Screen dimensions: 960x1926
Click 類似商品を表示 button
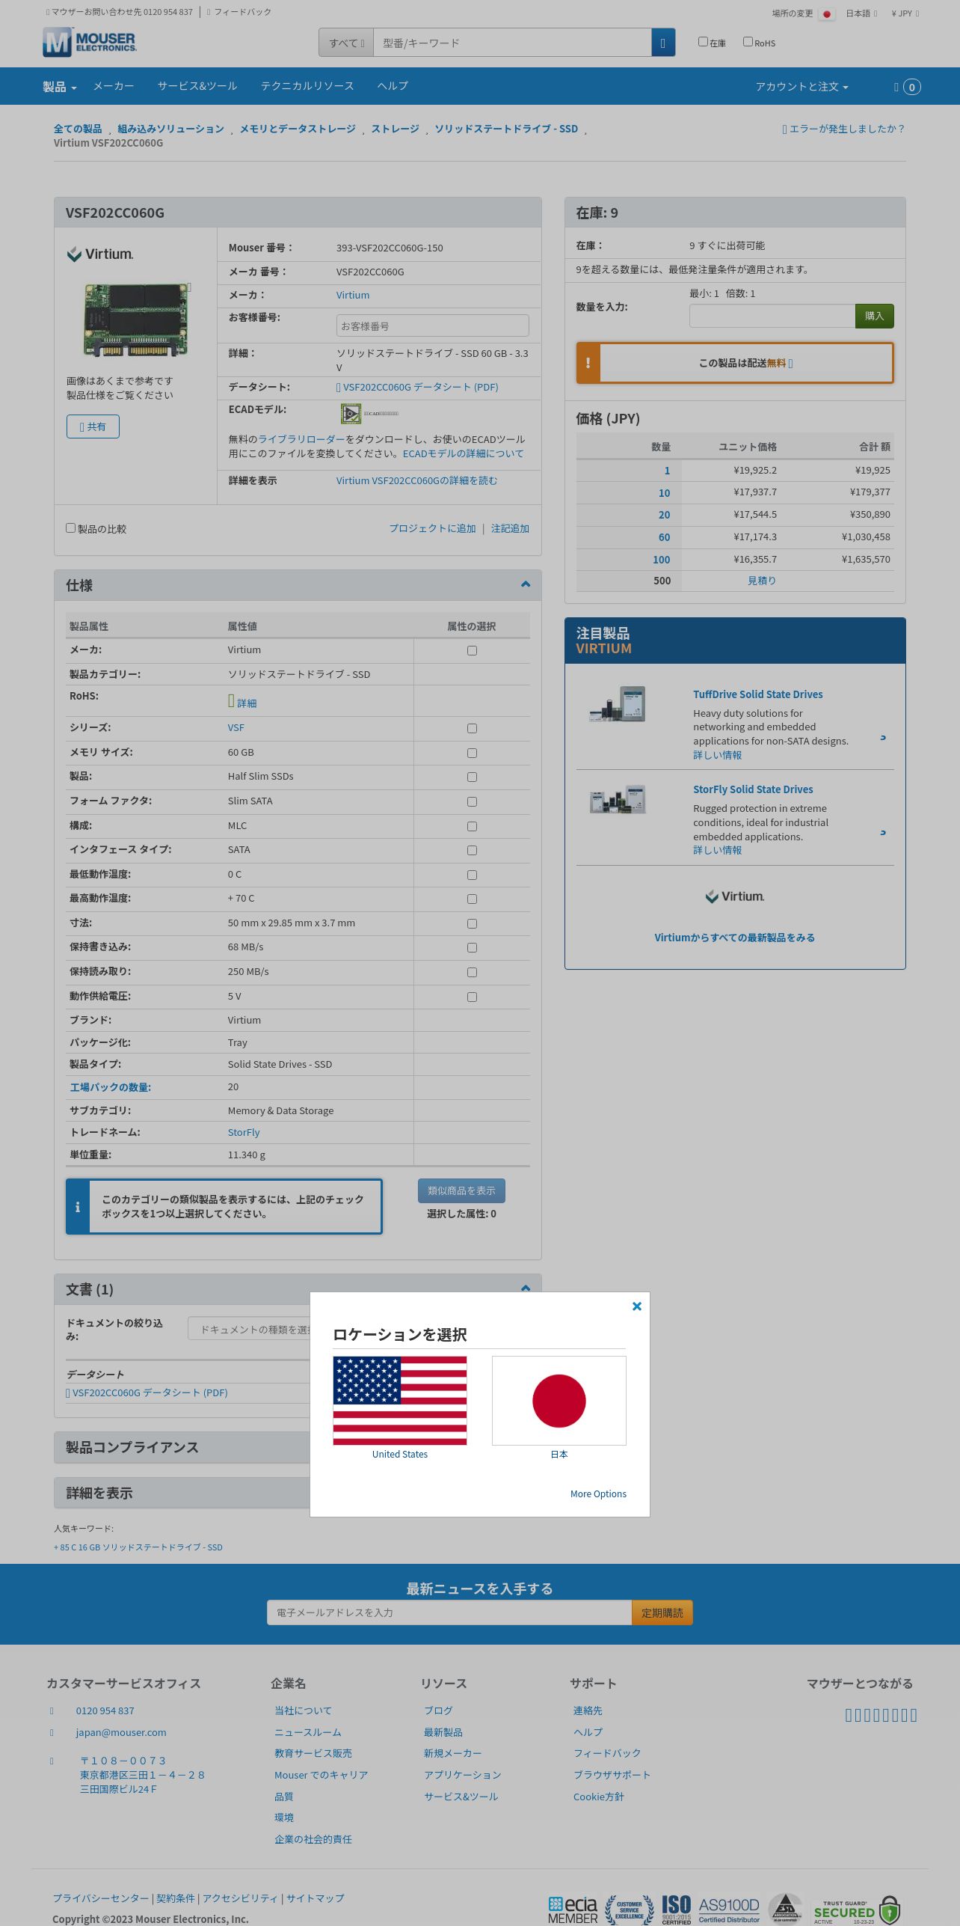pyautogui.click(x=461, y=1190)
